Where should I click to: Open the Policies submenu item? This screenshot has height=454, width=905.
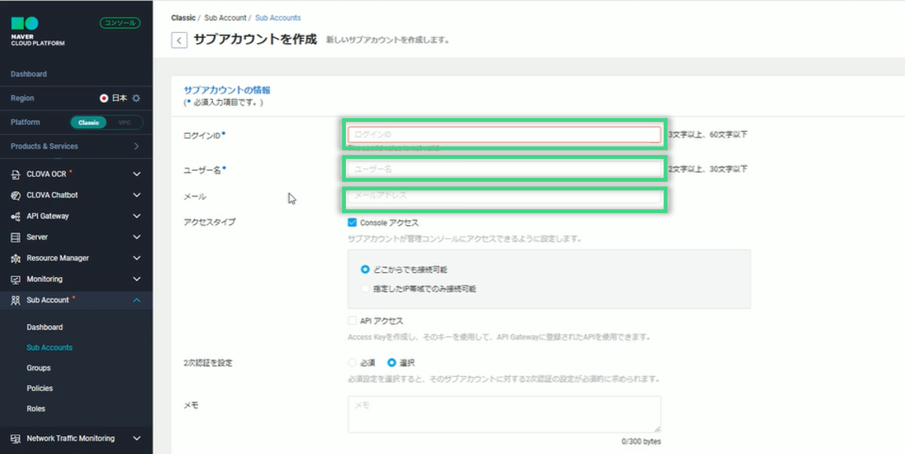[x=40, y=389]
